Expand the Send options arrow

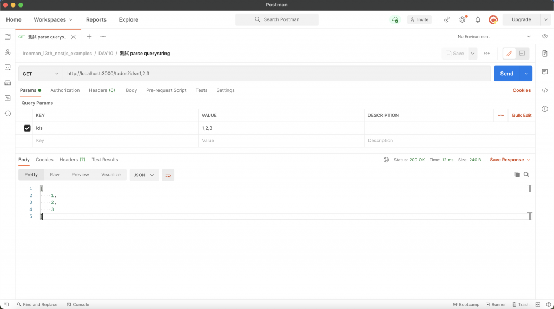526,74
